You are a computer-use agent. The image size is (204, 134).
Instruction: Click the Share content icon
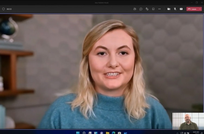coord(181,9)
